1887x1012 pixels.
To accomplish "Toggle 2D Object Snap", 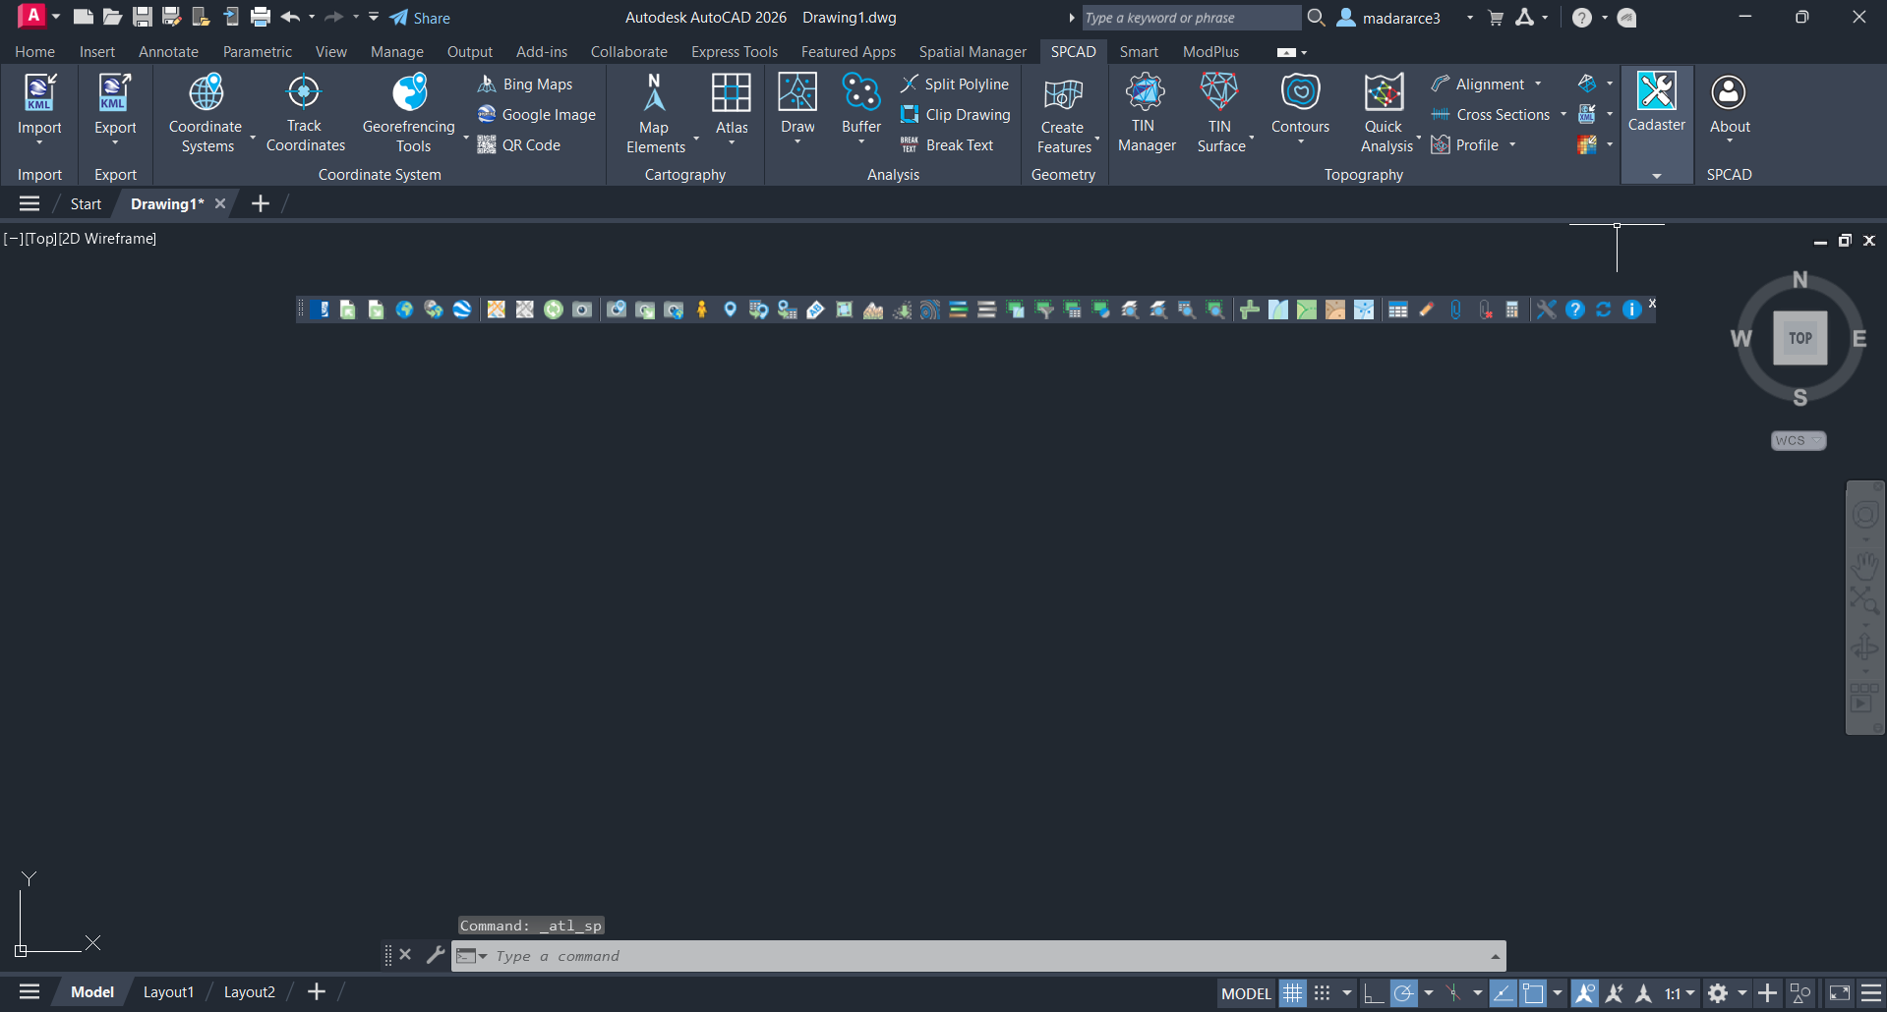I will 1533,993.
